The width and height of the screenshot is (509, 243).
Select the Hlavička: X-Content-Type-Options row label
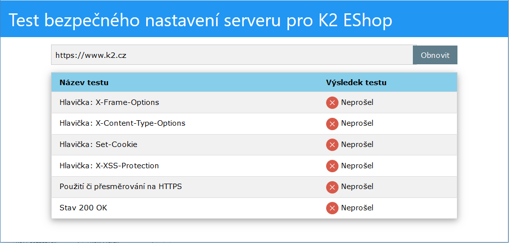pyautogui.click(x=122, y=123)
